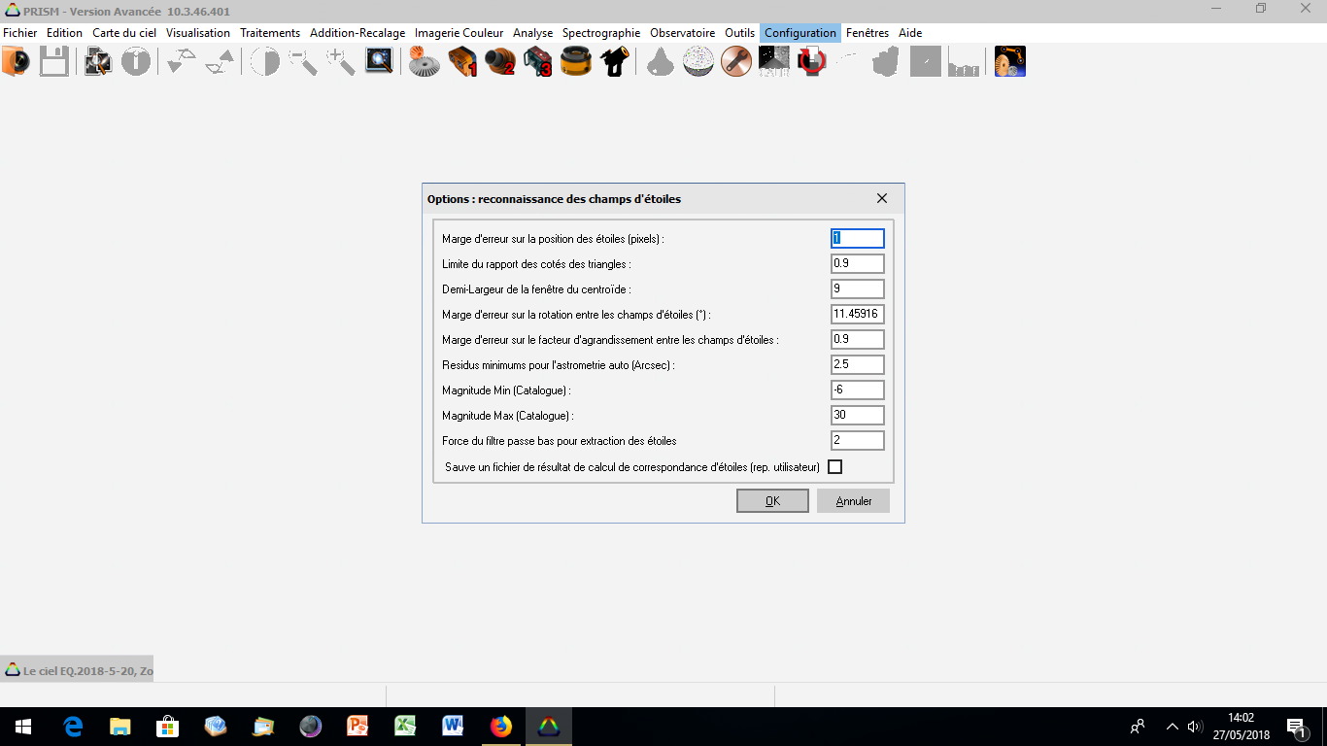1327x746 pixels.
Task: Click the robot automation toolbar icon
Action: click(x=1010, y=62)
